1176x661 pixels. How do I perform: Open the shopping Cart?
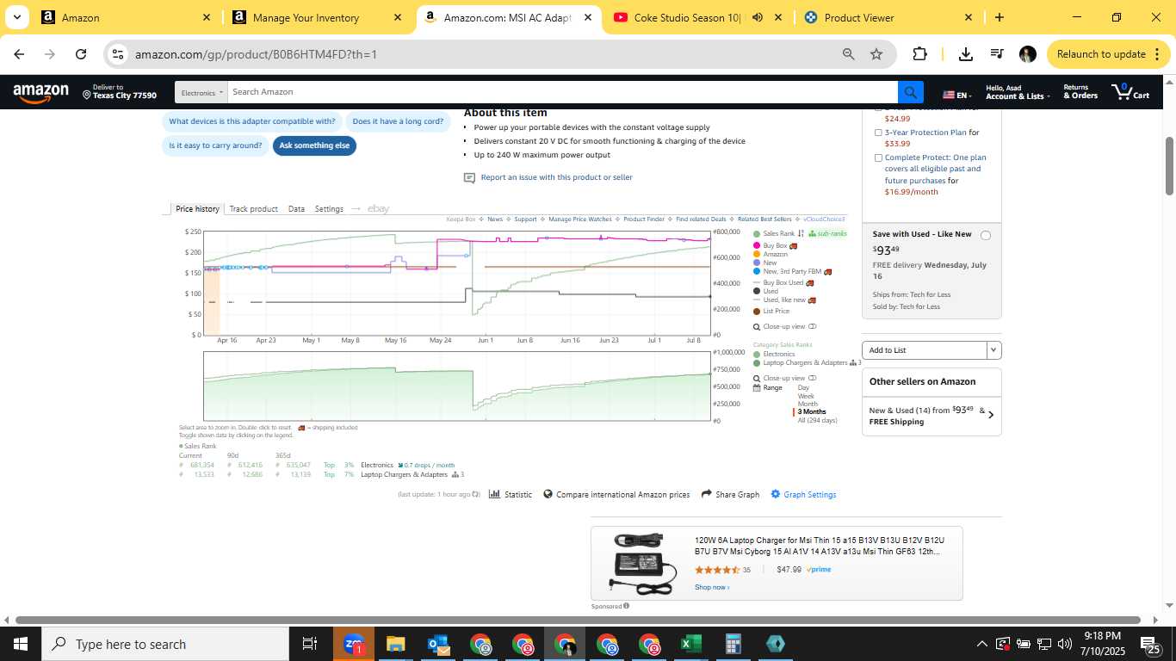pos(1130,91)
